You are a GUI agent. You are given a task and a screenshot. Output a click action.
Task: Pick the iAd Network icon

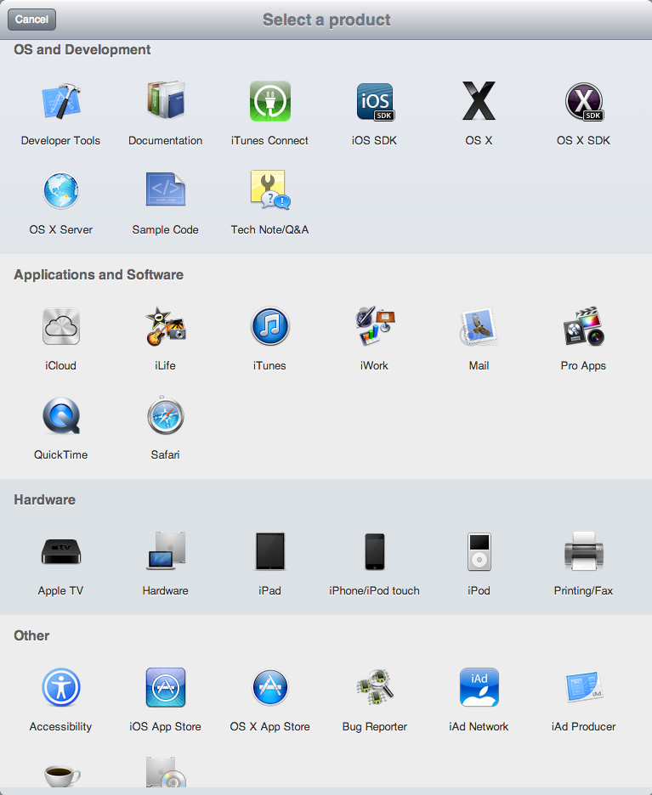pos(479,687)
